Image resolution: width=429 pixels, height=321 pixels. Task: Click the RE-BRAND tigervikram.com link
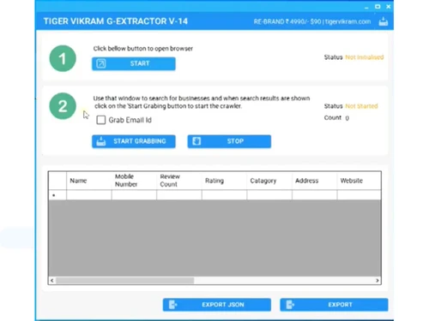[312, 21]
